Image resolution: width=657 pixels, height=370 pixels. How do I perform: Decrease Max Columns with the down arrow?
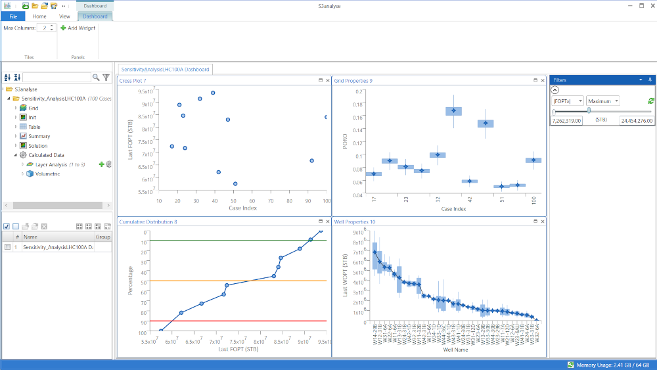[52, 30]
